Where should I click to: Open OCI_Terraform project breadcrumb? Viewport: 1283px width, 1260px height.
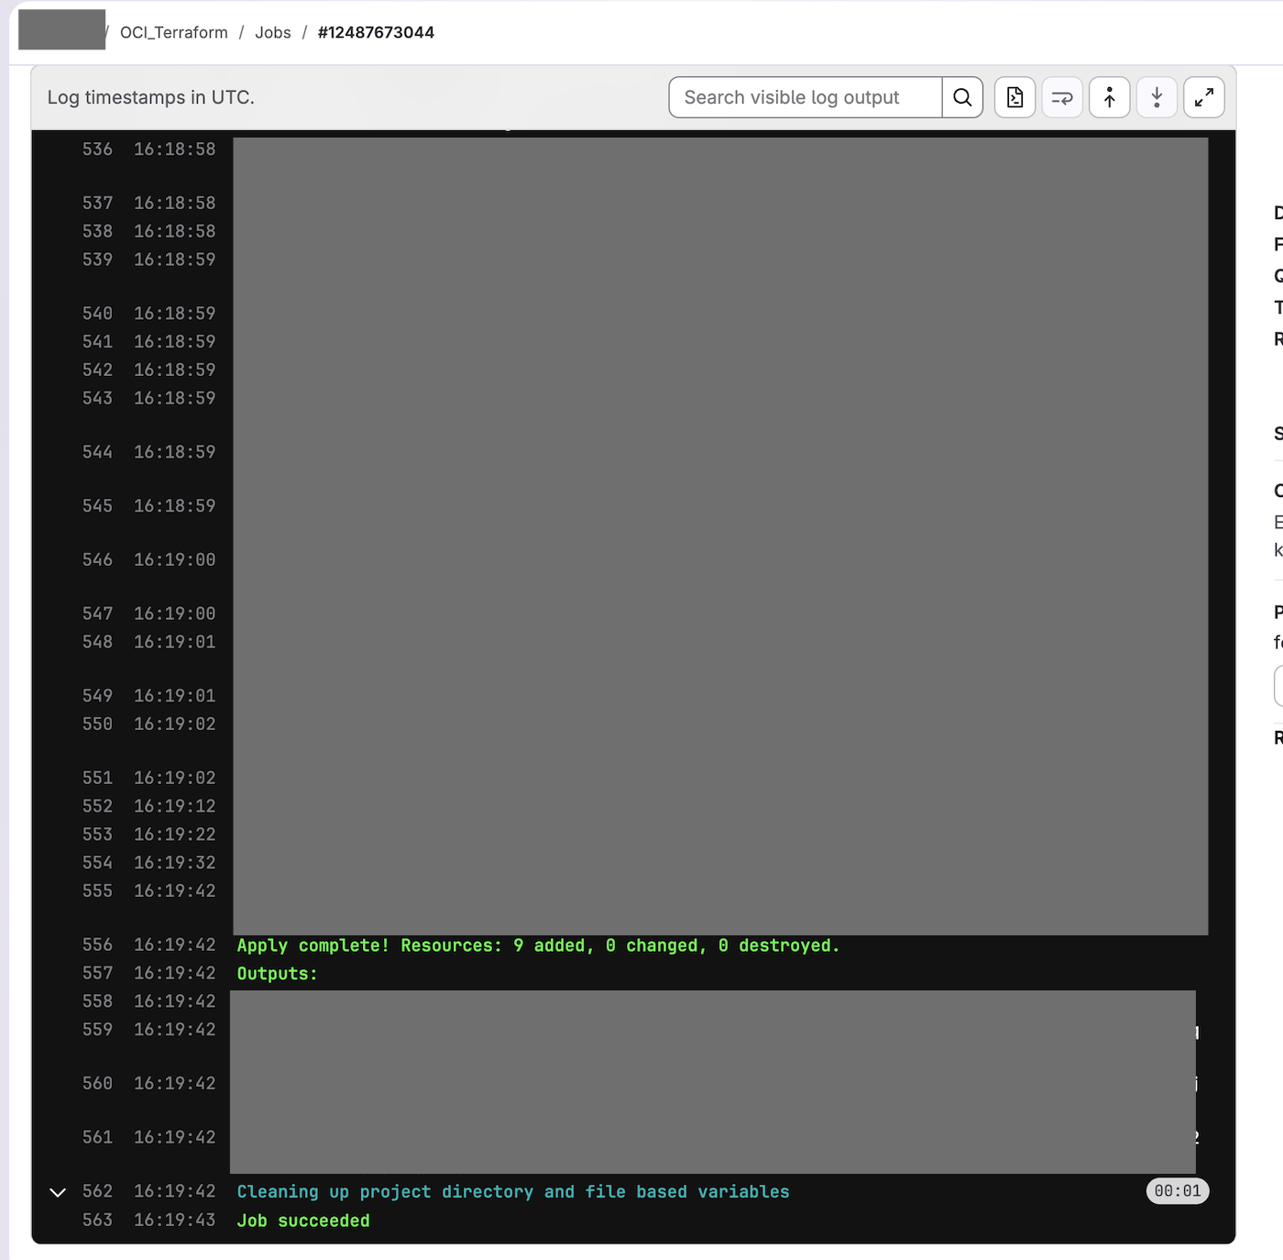pyautogui.click(x=174, y=32)
